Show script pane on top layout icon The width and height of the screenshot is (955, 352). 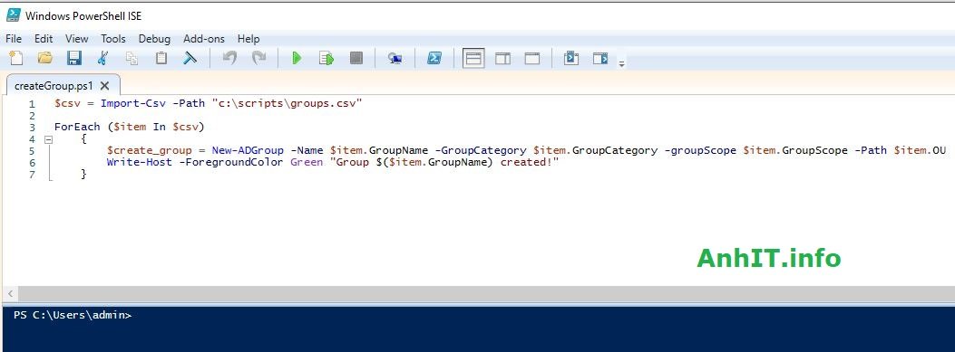pyautogui.click(x=473, y=58)
